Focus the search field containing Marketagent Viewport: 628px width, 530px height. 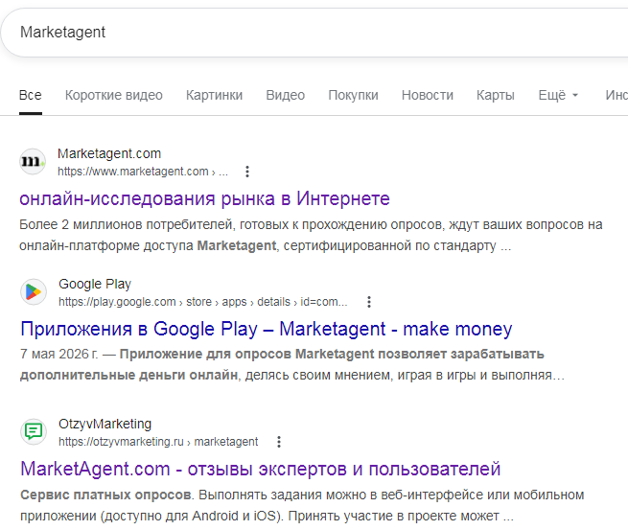tap(316, 33)
